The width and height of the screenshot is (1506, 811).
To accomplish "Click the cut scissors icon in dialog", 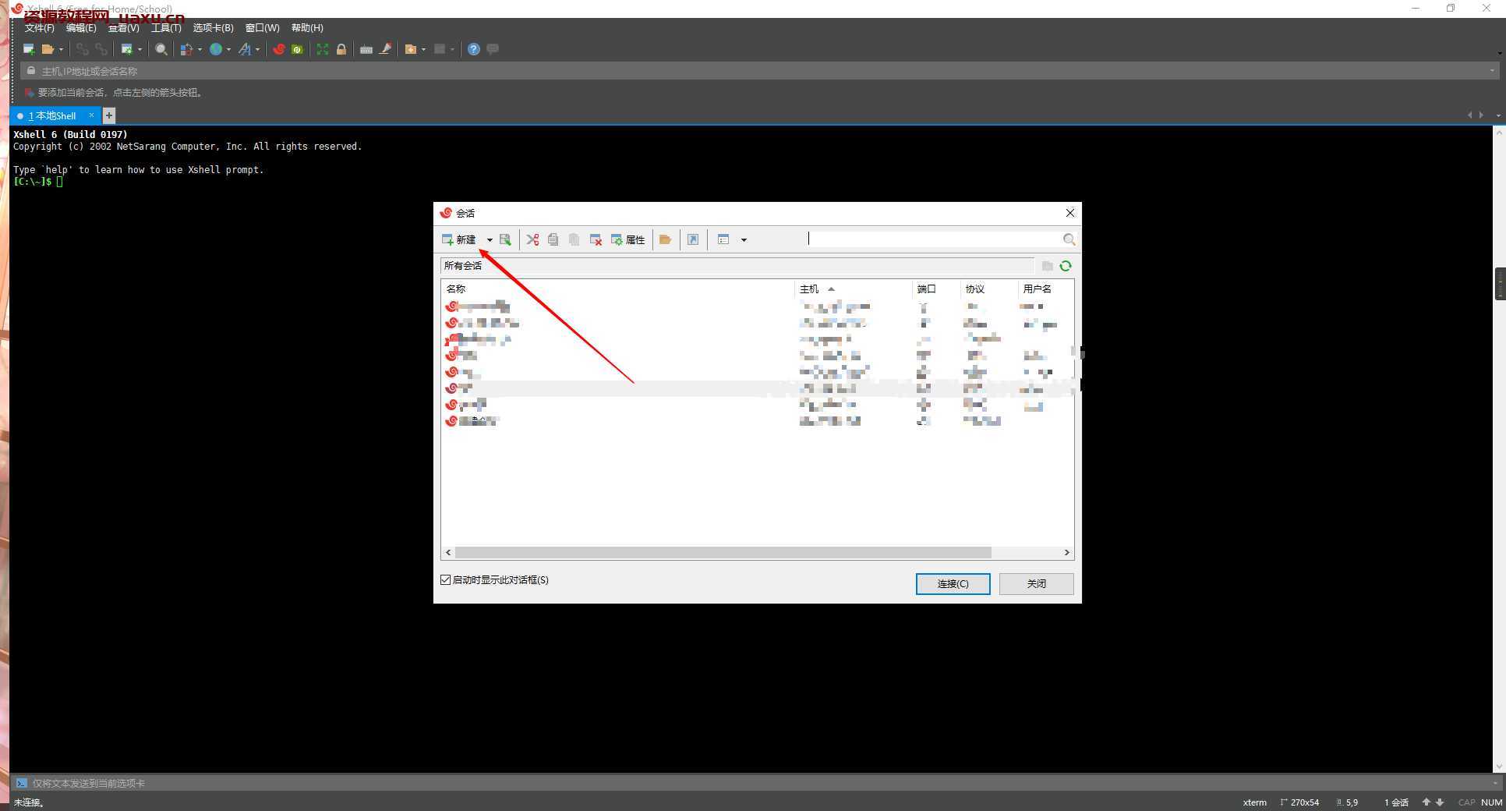I will tap(533, 239).
